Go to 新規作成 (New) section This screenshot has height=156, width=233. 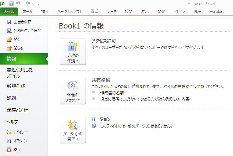[x=16, y=86]
